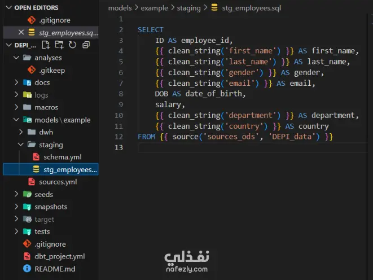373x280 pixels.
Task: Expand the logs folder chevron
Action: click(x=16, y=95)
